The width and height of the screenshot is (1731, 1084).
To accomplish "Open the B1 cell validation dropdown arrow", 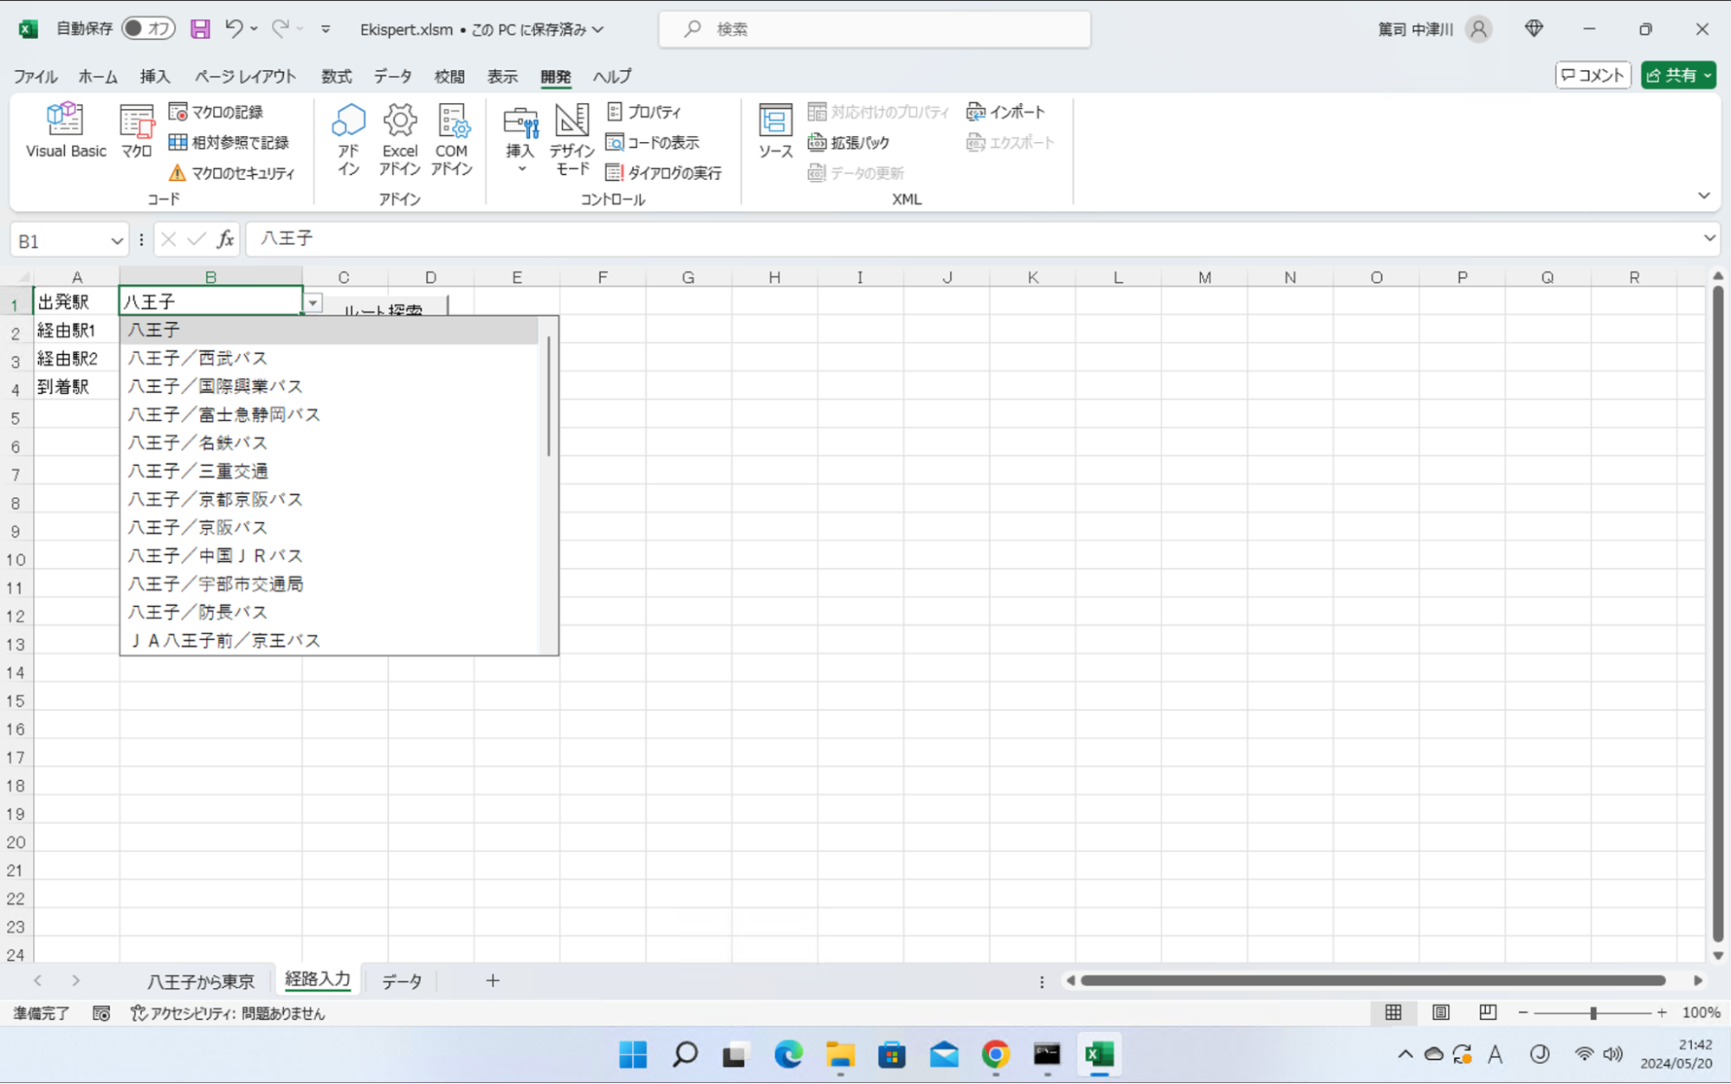I will click(x=313, y=303).
